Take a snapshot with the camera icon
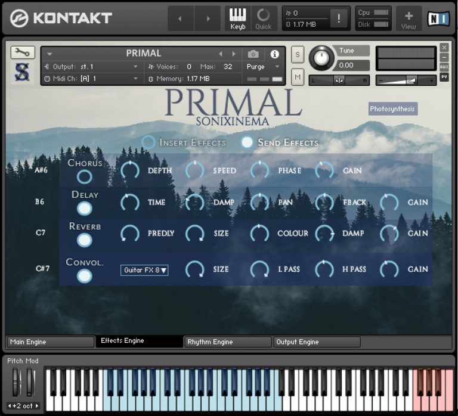The width and height of the screenshot is (458, 416). coord(253,54)
